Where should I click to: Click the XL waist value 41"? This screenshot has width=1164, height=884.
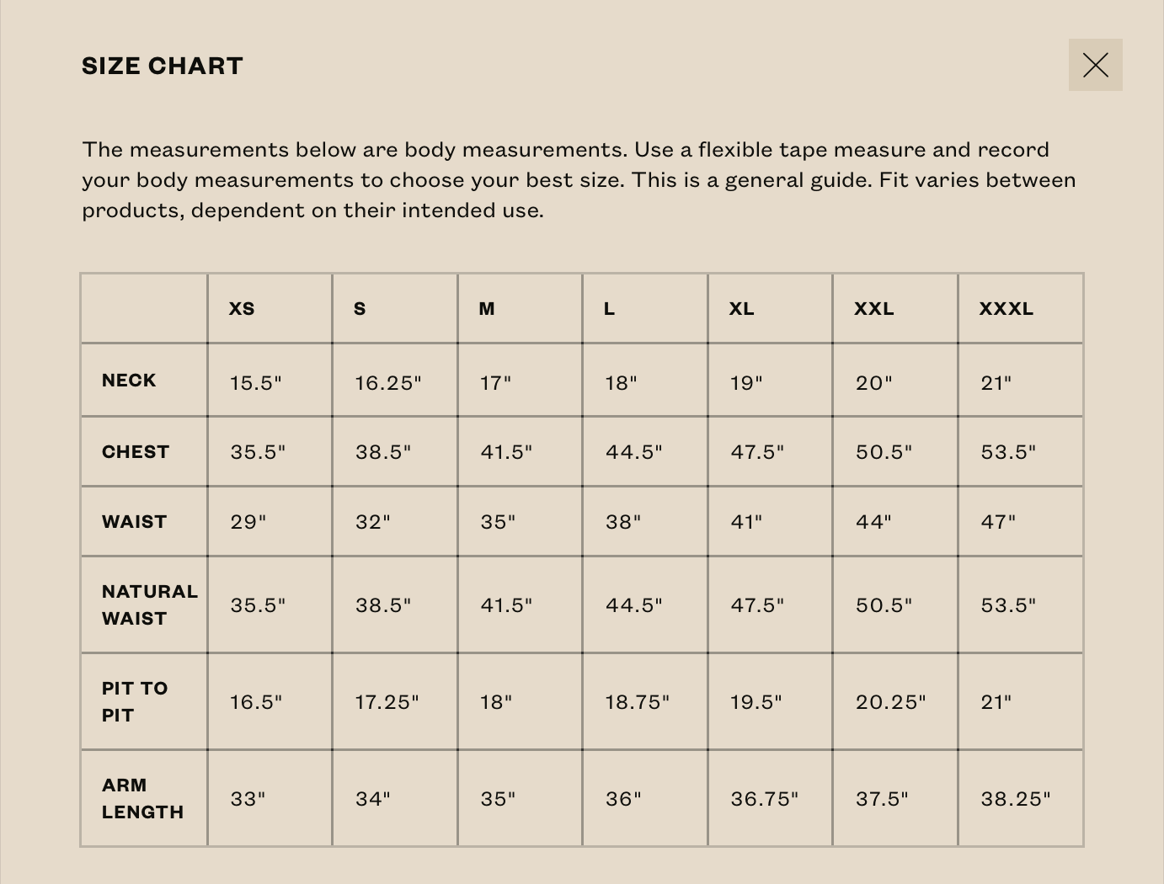pyautogui.click(x=746, y=522)
